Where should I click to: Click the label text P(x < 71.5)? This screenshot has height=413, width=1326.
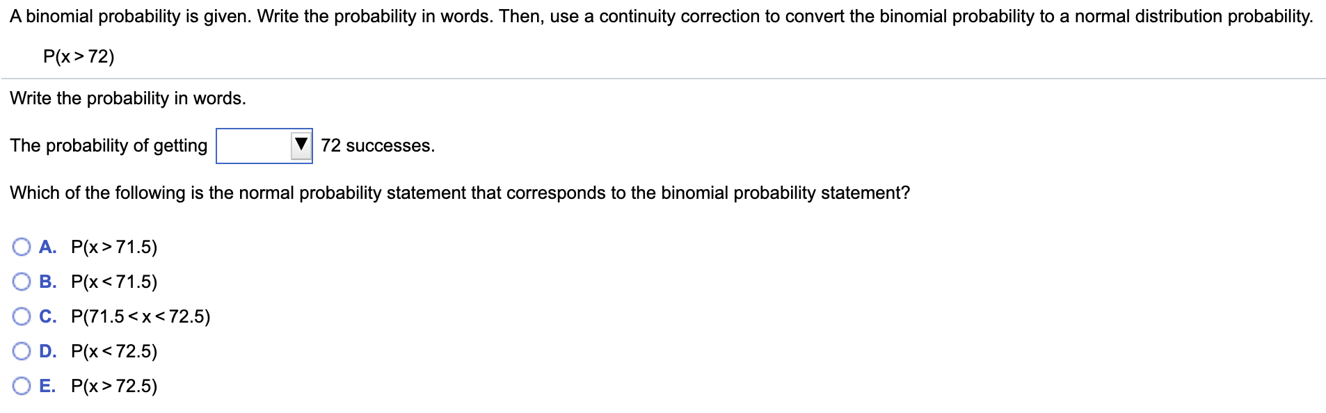115,281
